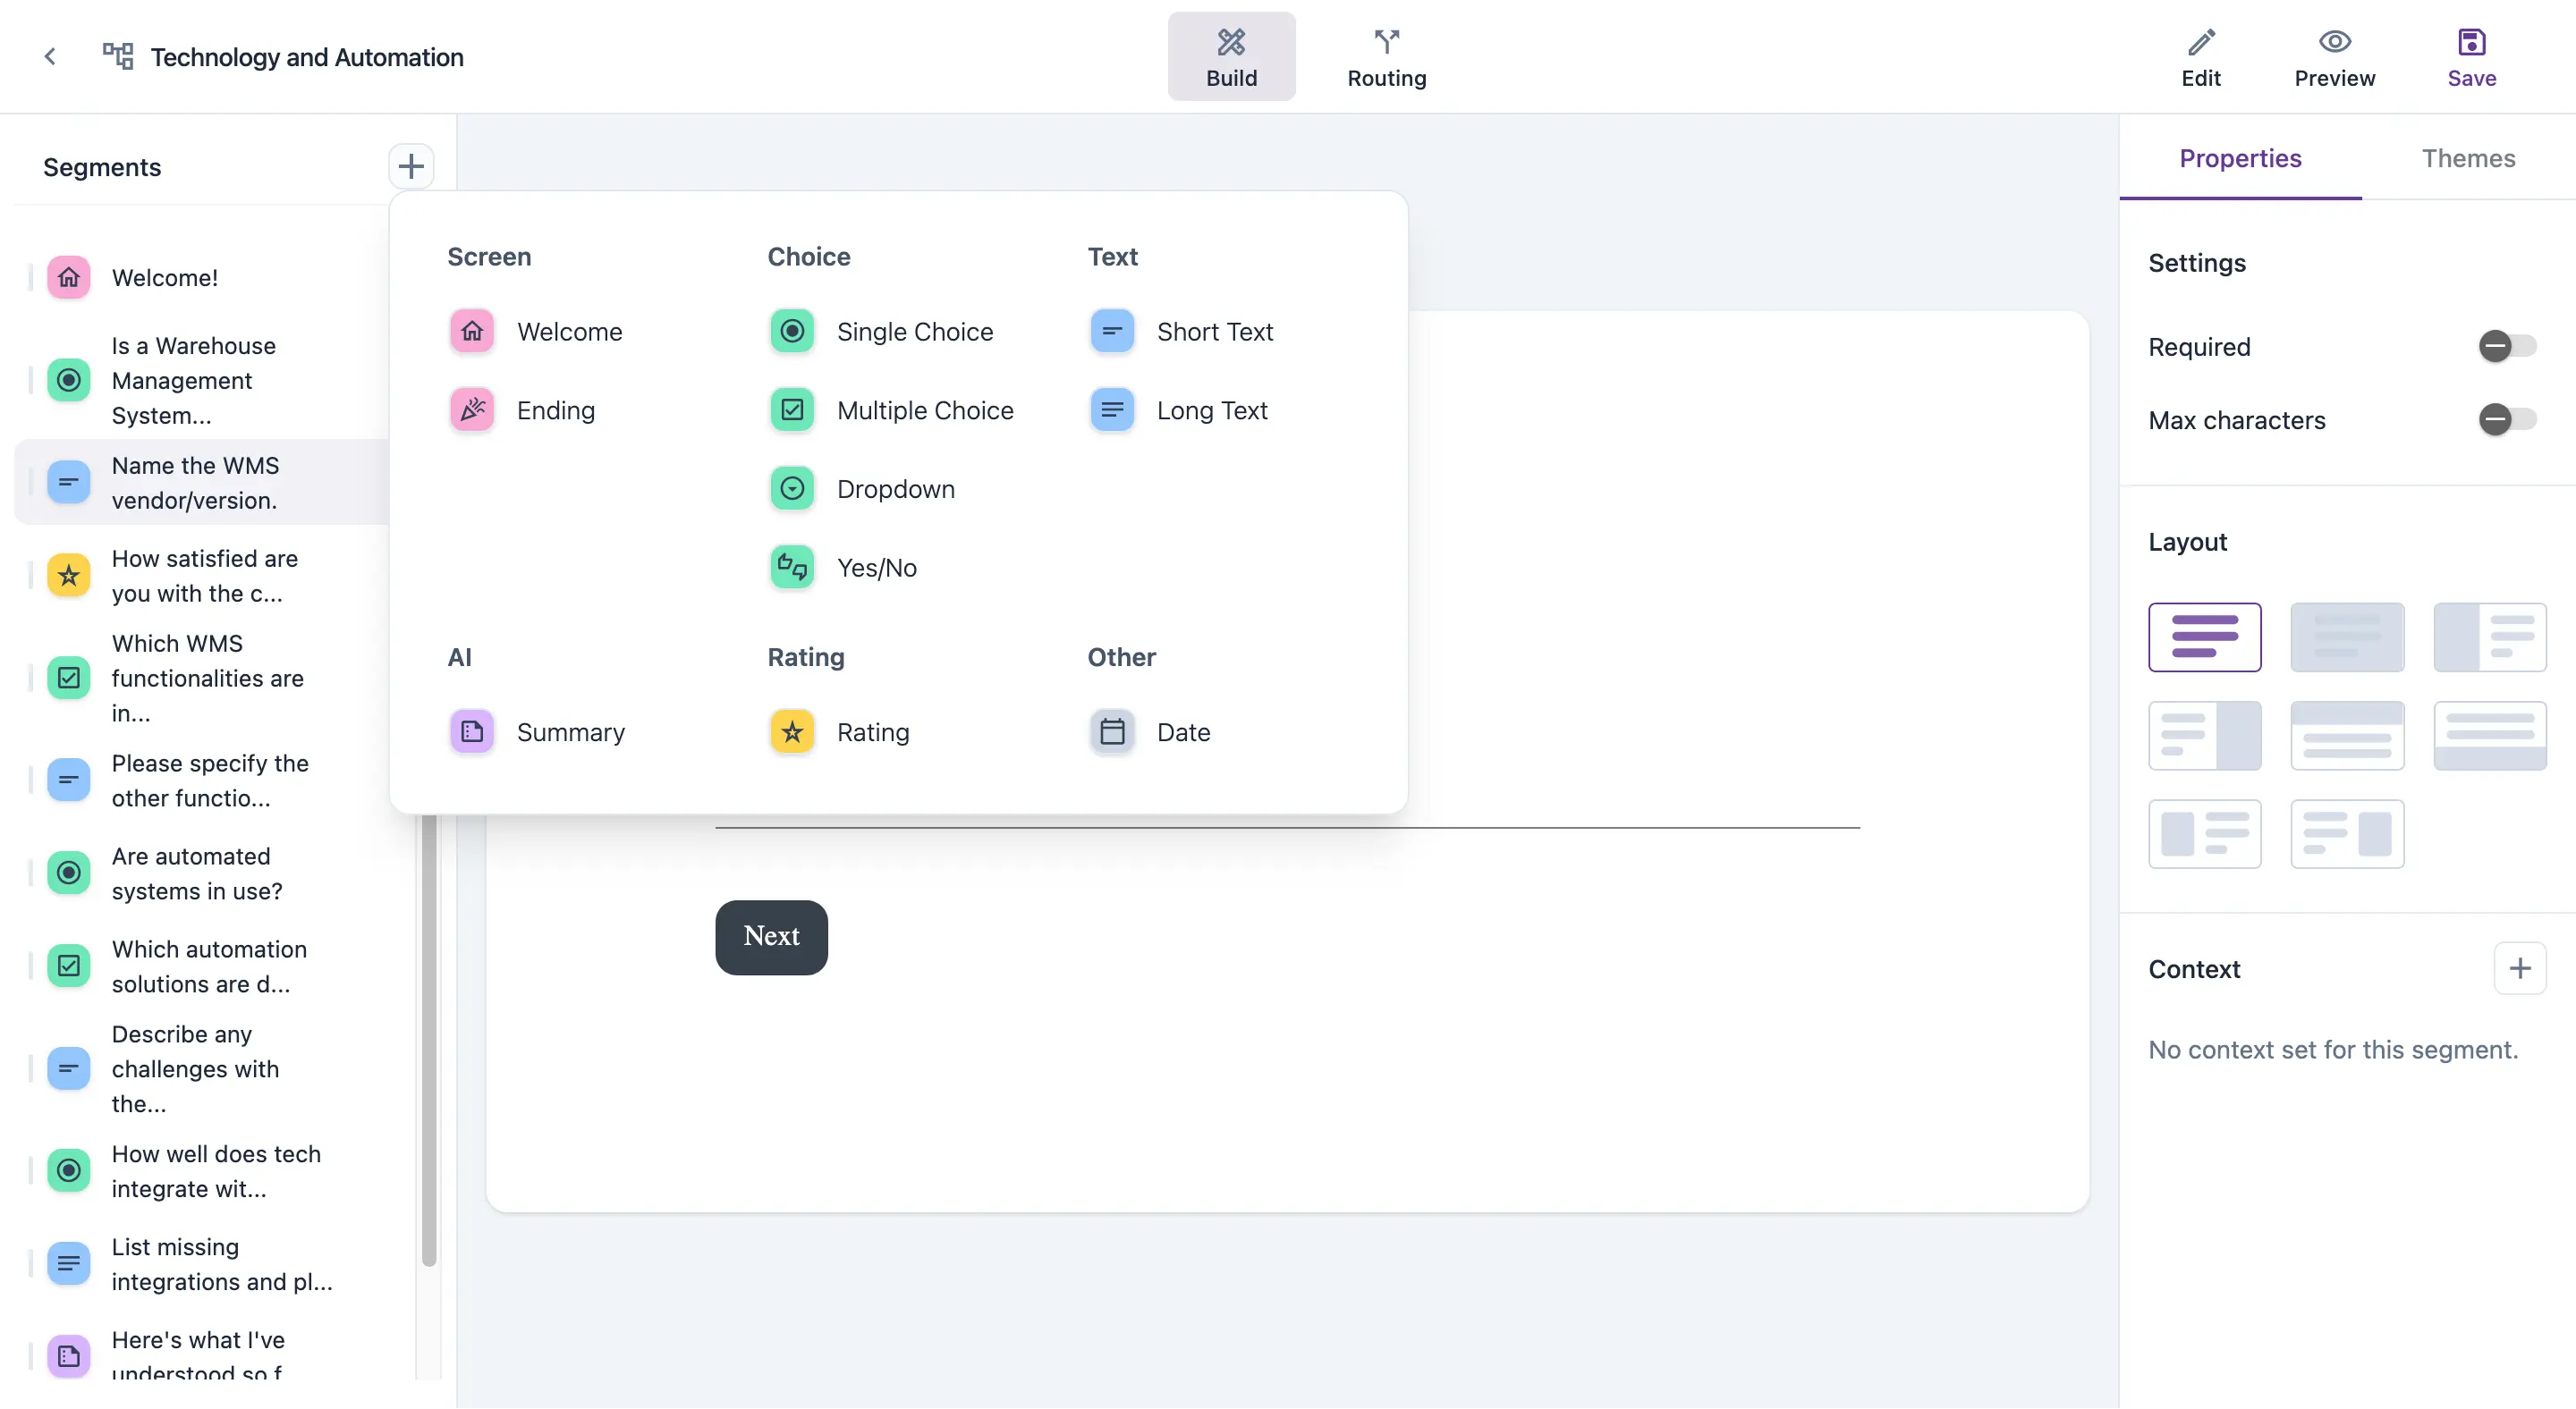Click summary icon of 'Here's what I've understood' segment
The image size is (2576, 1409).
69,1357
